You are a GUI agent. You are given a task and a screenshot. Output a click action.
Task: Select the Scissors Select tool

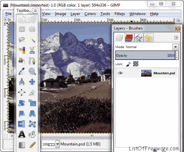click(x=32, y=50)
